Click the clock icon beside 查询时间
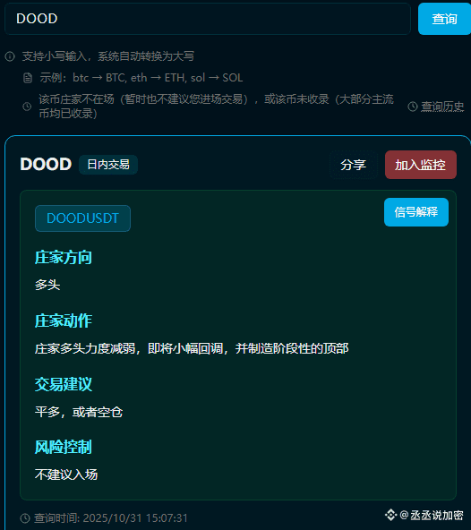Screen dimensions: 471x530 click(25, 517)
